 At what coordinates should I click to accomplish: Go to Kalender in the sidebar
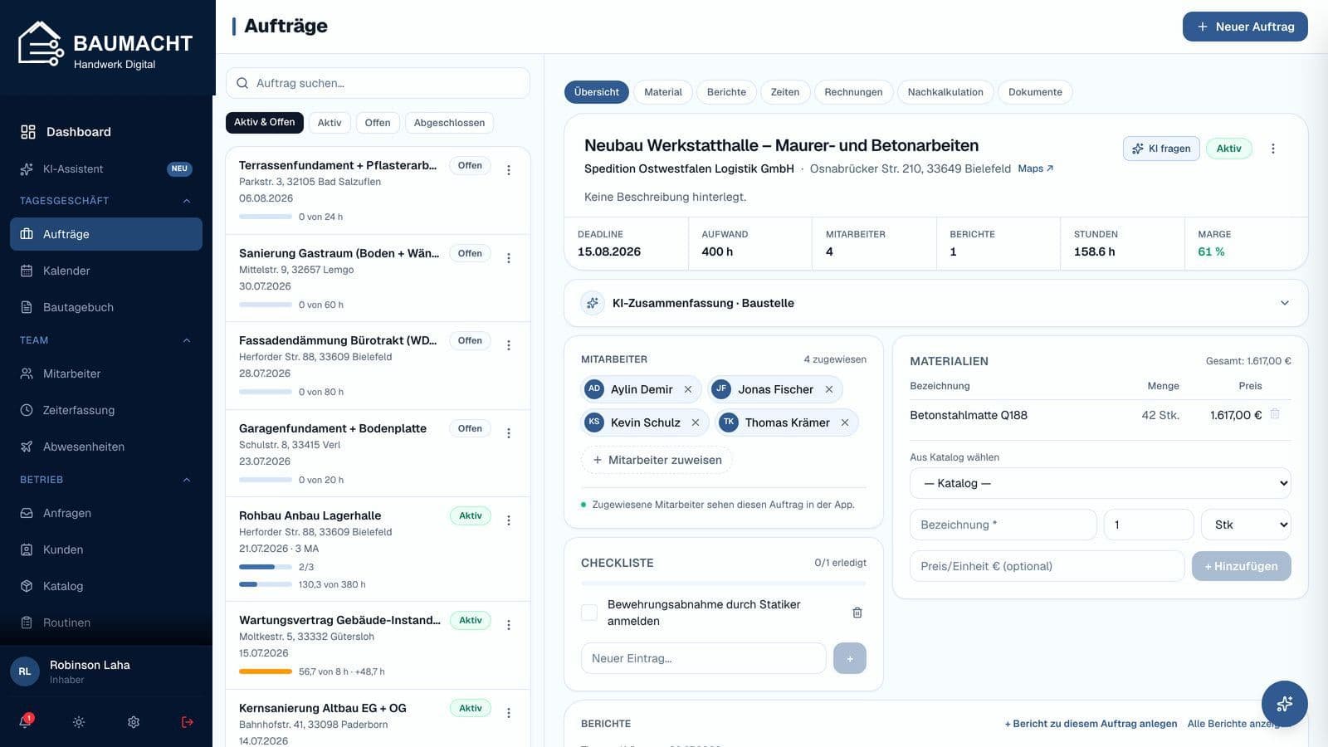[x=106, y=271]
